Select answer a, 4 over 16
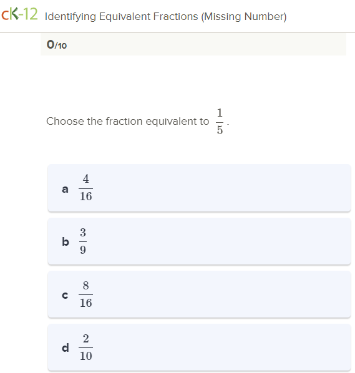Image resolution: width=355 pixels, height=373 pixels. (x=199, y=188)
